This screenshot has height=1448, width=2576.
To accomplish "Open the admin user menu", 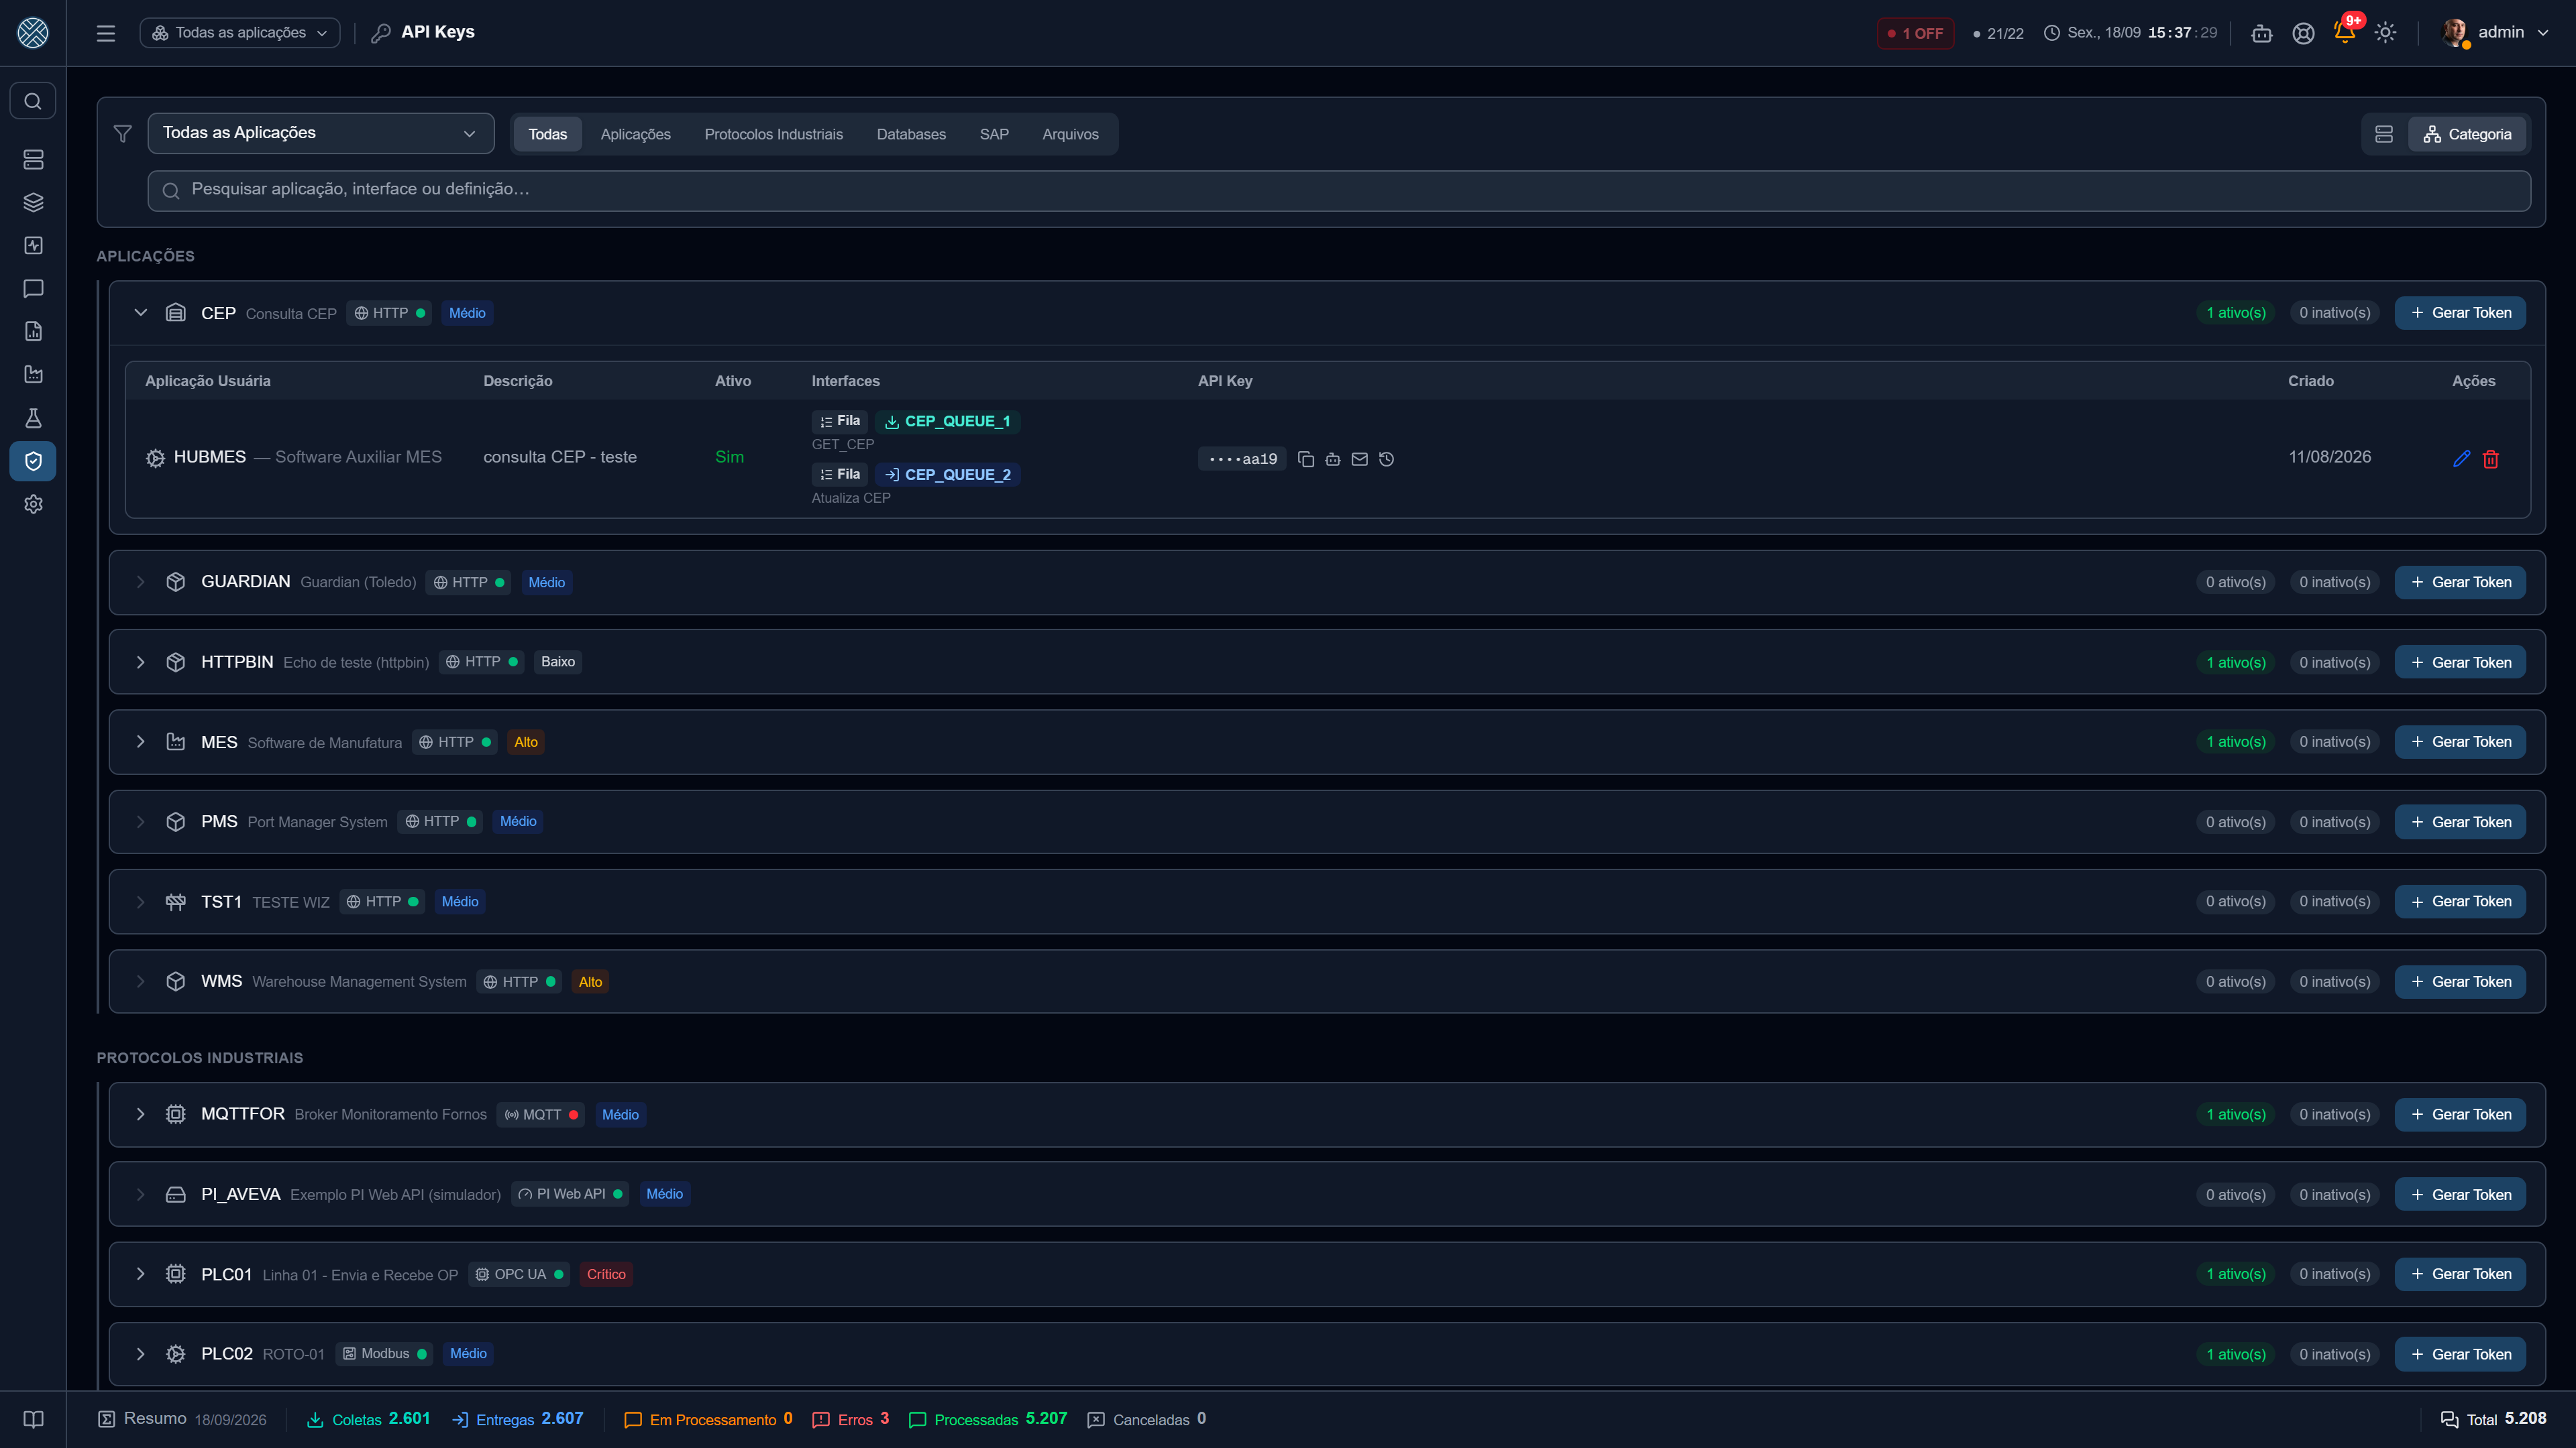I will coord(2494,33).
